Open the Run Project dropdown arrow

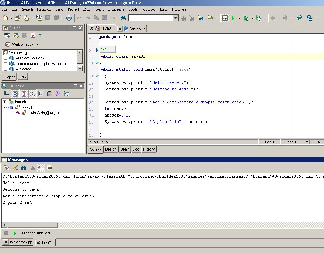239,18
